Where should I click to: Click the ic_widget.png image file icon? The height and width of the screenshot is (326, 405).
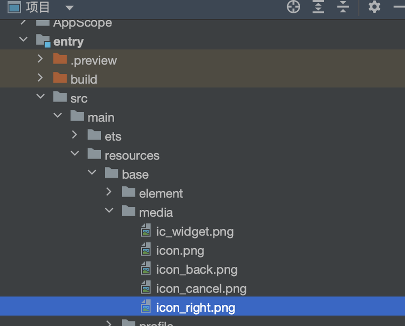[x=146, y=231]
